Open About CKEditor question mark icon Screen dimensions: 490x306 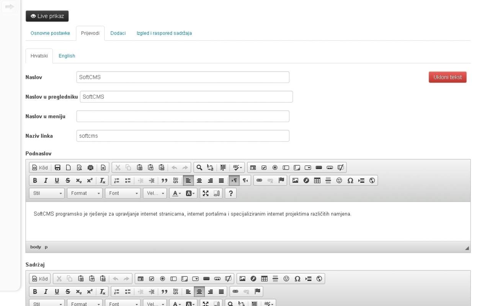click(230, 193)
